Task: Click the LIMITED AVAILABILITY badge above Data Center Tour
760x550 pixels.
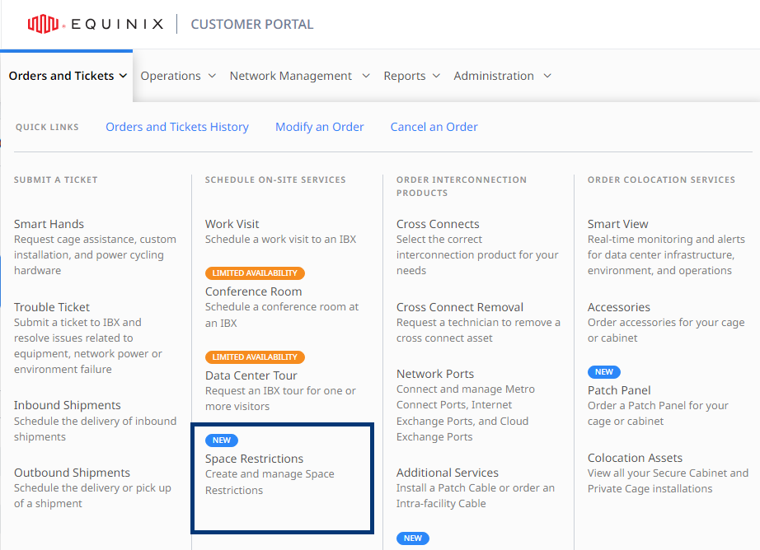Action: [255, 357]
